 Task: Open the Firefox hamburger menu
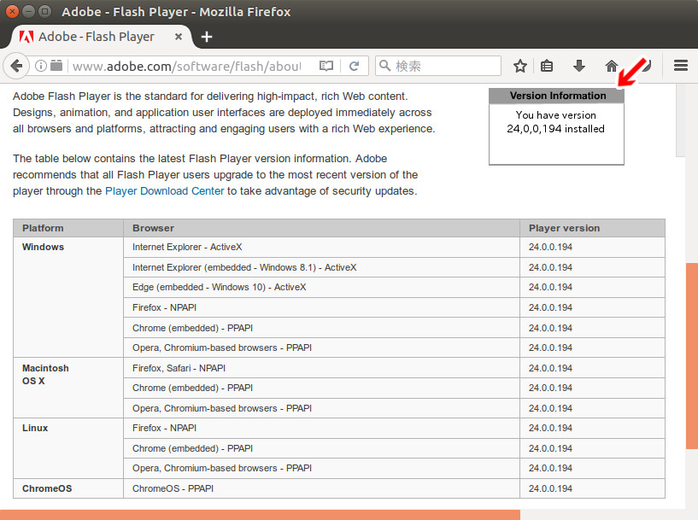point(681,65)
